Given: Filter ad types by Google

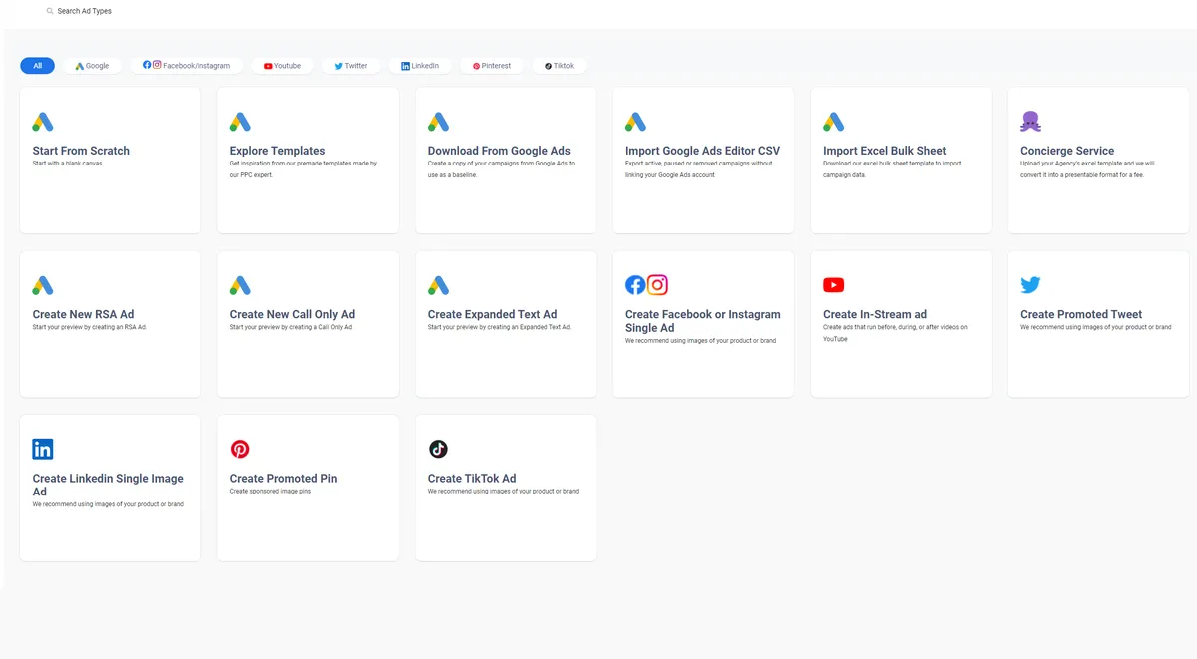Looking at the screenshot, I should (x=93, y=66).
